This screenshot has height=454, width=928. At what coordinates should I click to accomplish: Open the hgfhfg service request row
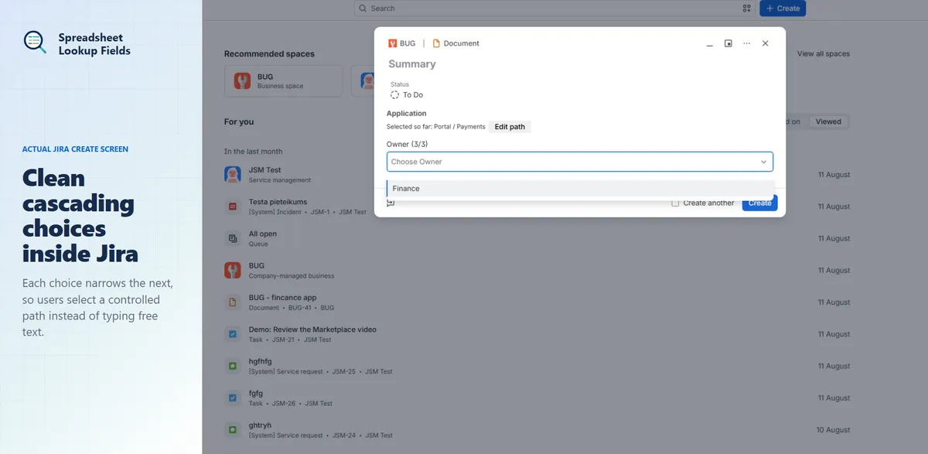pos(537,365)
